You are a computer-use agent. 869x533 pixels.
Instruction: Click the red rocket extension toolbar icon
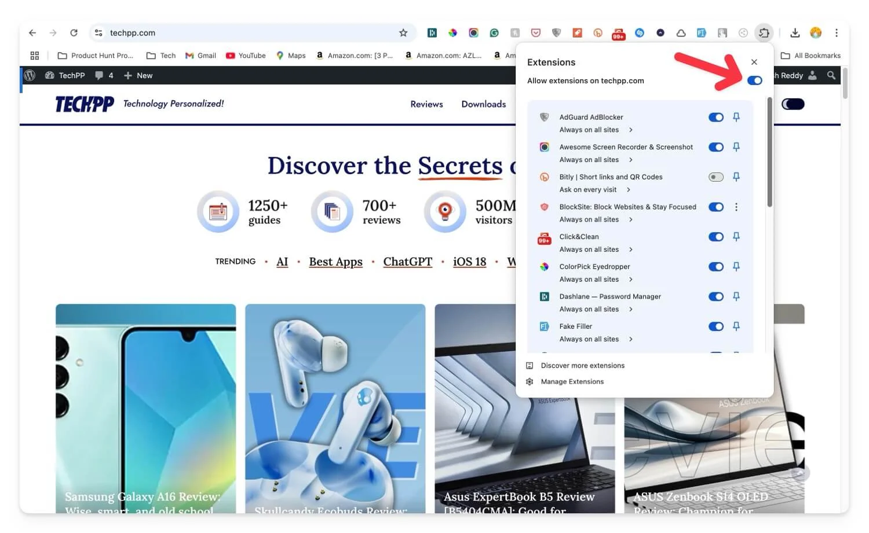click(578, 33)
